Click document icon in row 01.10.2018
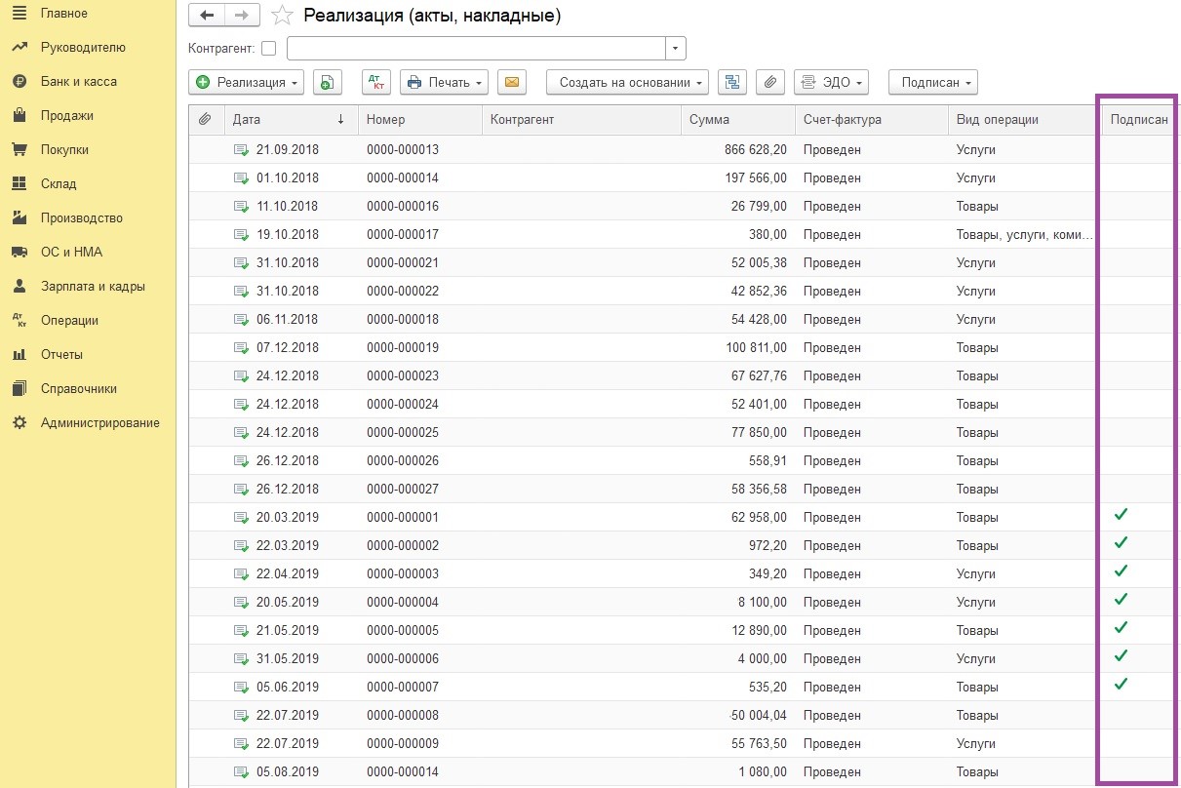This screenshot has width=1181, height=788. [x=241, y=178]
